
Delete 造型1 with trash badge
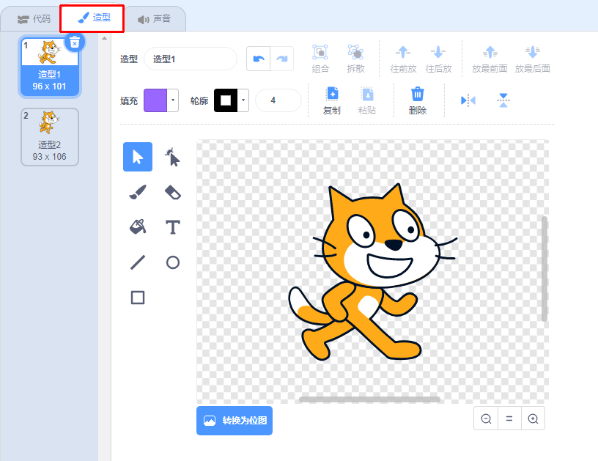click(75, 43)
